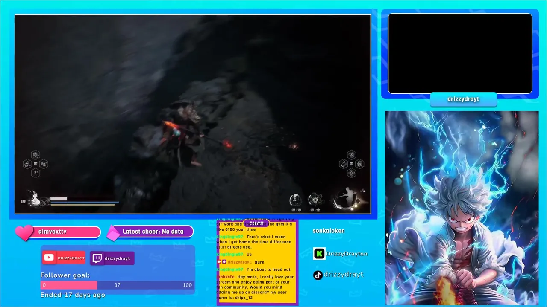
Task: Click the drizzydrayt webcam name tag
Action: click(463, 99)
